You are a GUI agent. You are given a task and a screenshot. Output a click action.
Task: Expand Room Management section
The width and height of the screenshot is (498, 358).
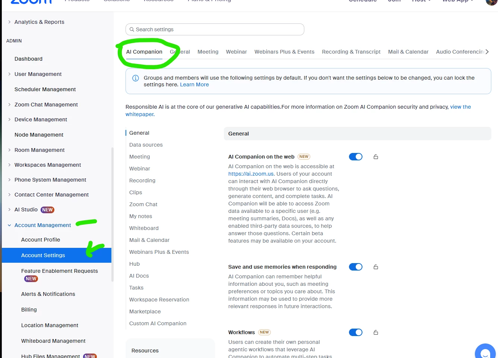coord(9,150)
